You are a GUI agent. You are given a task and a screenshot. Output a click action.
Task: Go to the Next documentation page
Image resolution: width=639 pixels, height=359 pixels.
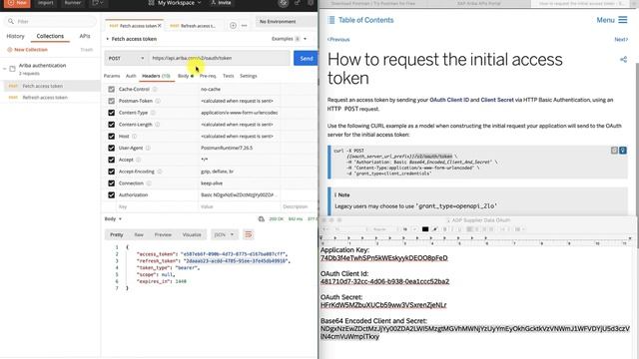pos(621,40)
